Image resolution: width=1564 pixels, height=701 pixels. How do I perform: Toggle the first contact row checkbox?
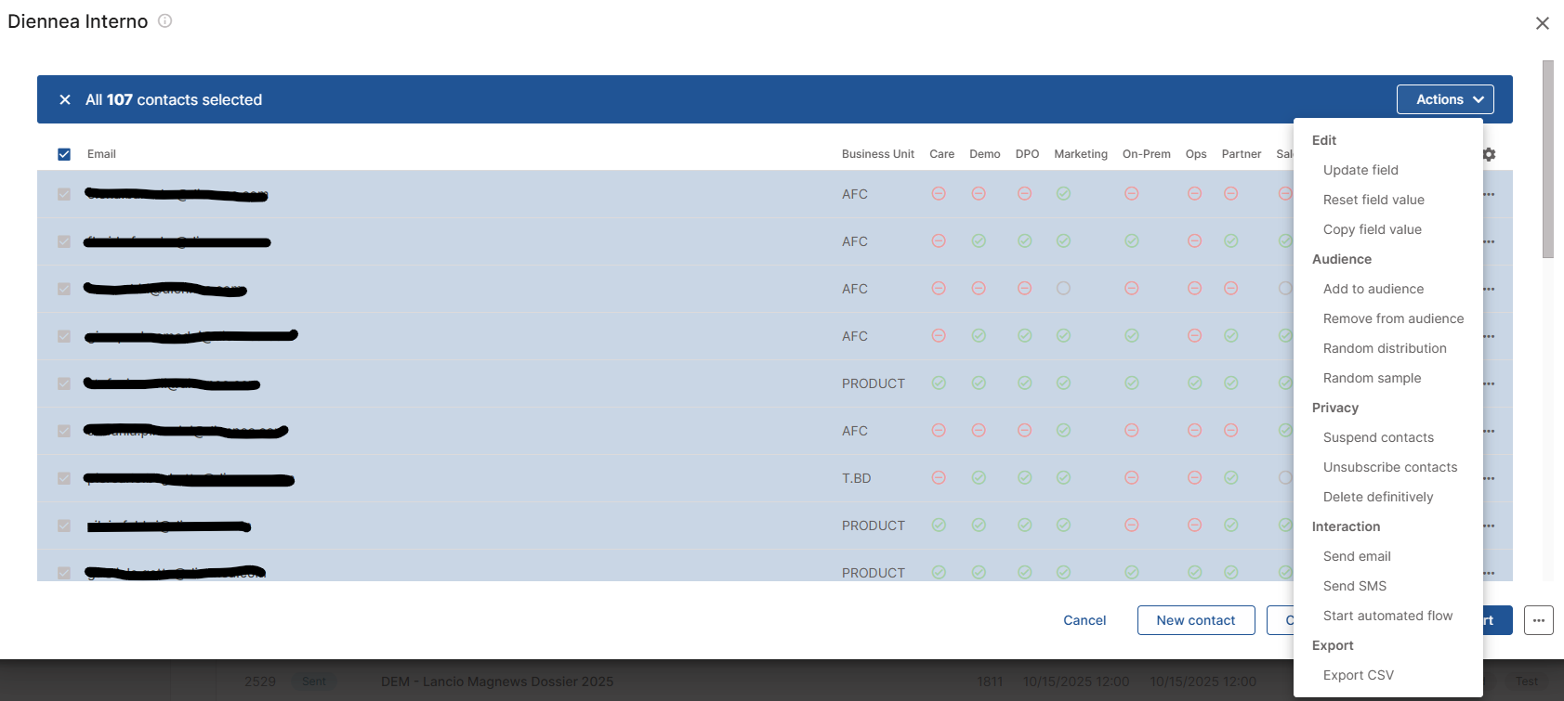[x=64, y=194]
